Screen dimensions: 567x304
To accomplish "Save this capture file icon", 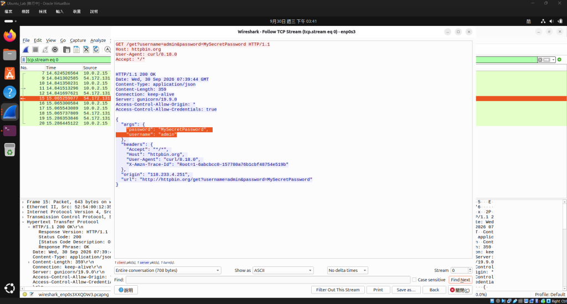I will (x=76, y=49).
